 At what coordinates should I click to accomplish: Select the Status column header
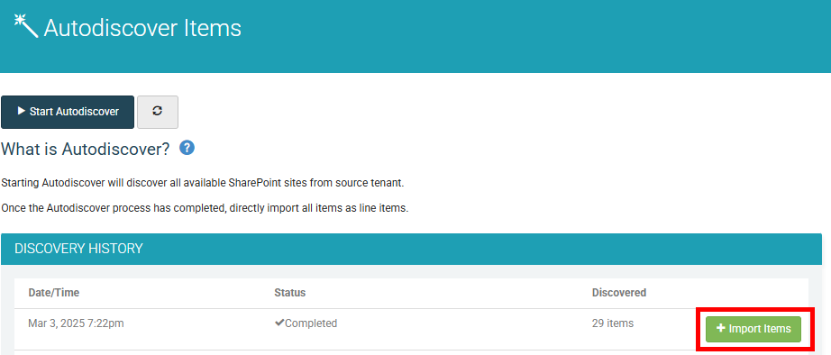tap(290, 293)
